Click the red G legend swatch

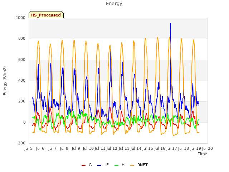click(x=83, y=166)
